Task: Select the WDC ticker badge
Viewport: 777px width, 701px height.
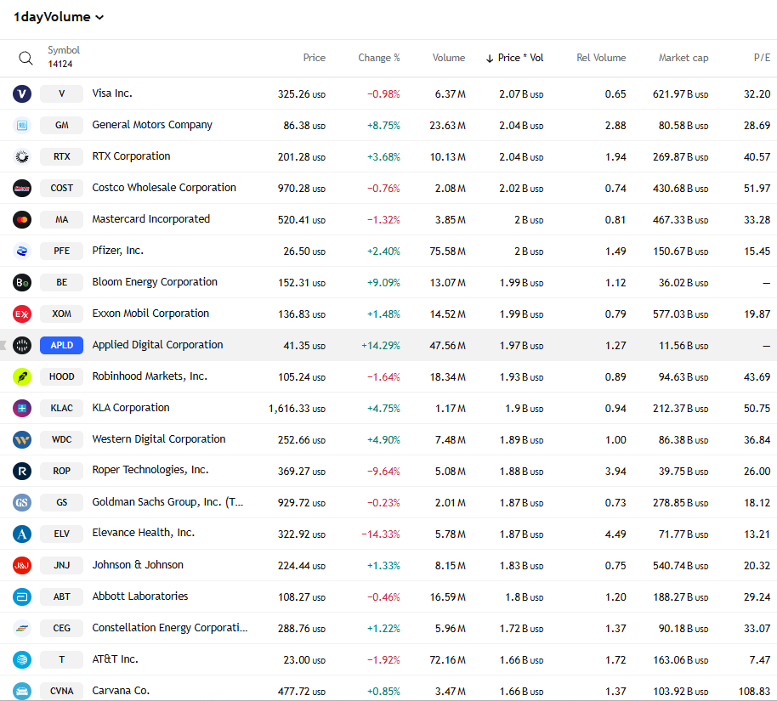Action: (61, 440)
